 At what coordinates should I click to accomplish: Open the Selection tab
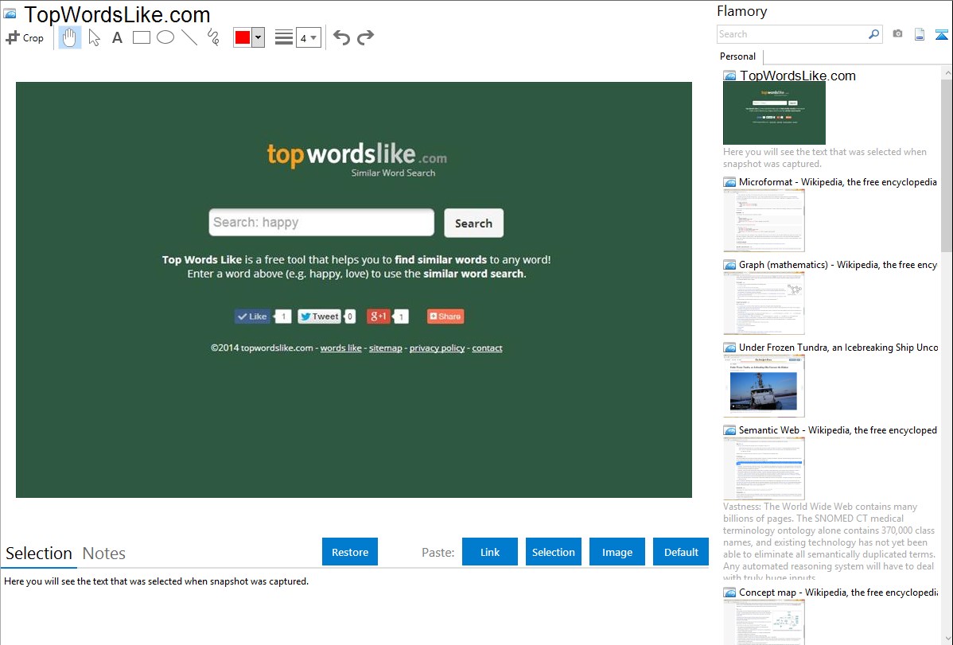click(x=39, y=554)
